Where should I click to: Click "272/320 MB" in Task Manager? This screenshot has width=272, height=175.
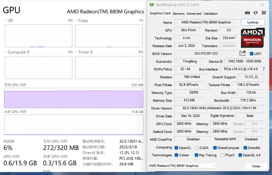tap(61, 148)
